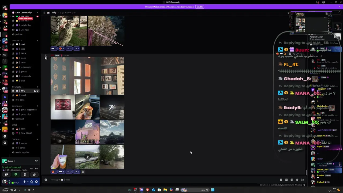Open Discord from the Windows taskbar

141,190
